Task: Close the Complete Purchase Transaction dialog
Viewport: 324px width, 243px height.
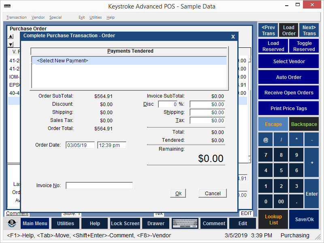Action: (x=233, y=36)
